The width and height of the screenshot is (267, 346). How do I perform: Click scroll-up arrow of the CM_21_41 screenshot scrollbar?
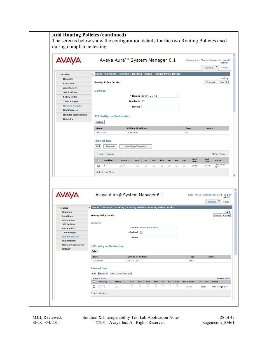(234, 55)
